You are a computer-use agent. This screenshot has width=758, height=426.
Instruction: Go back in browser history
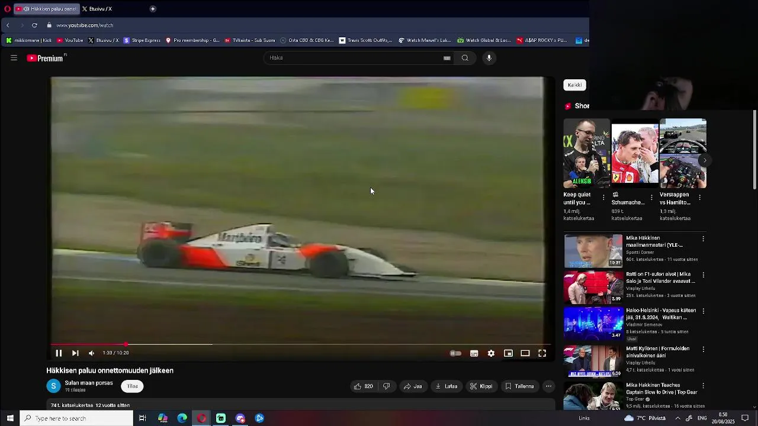(x=8, y=25)
